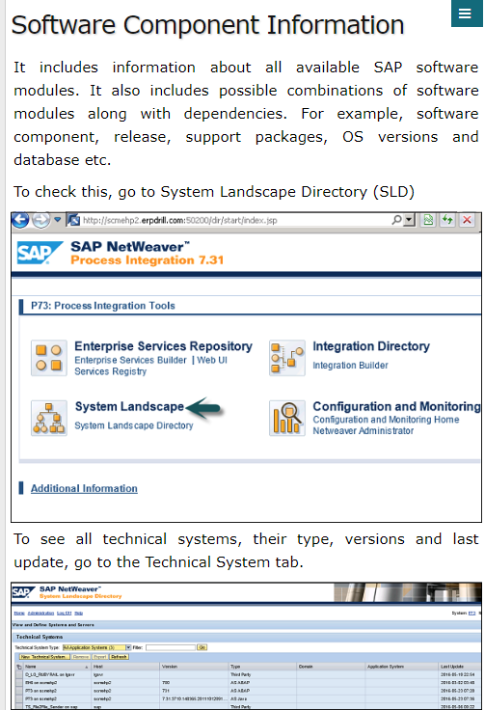Open the Home menu link in SLD
Screen dimensions: 485x710
tap(19, 614)
